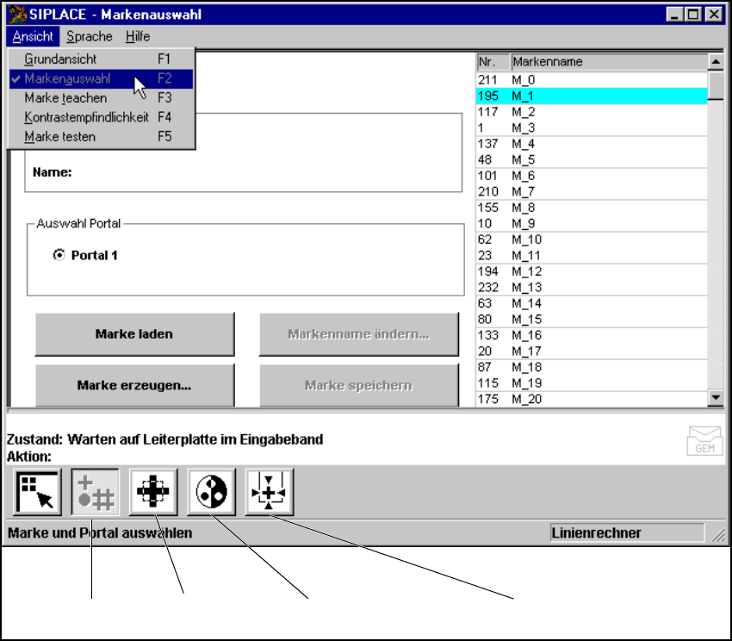Open the Grundansicht view toolbar icon

37,493
